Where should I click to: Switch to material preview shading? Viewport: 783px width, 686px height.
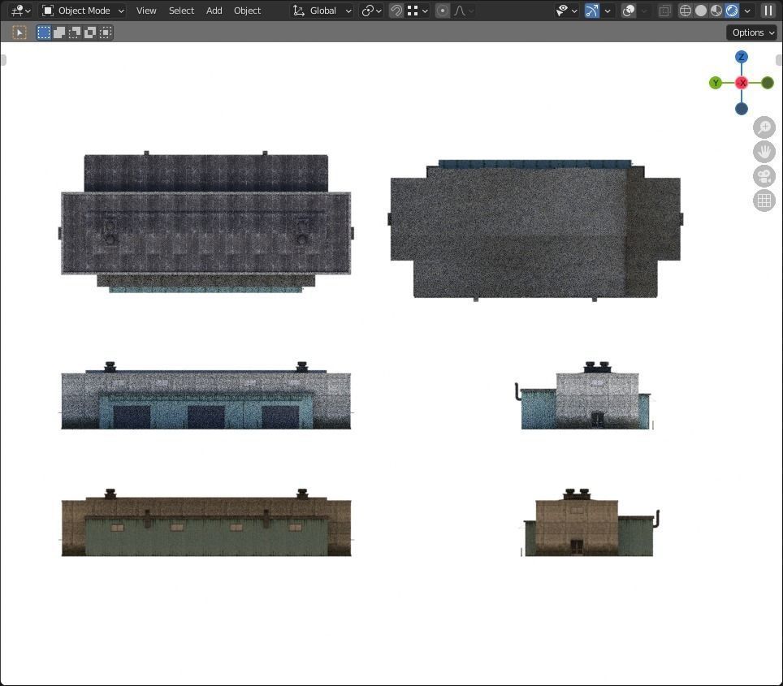click(x=716, y=11)
